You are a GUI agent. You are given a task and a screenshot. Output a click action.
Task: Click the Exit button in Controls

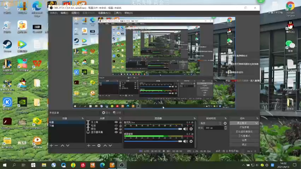(244, 145)
